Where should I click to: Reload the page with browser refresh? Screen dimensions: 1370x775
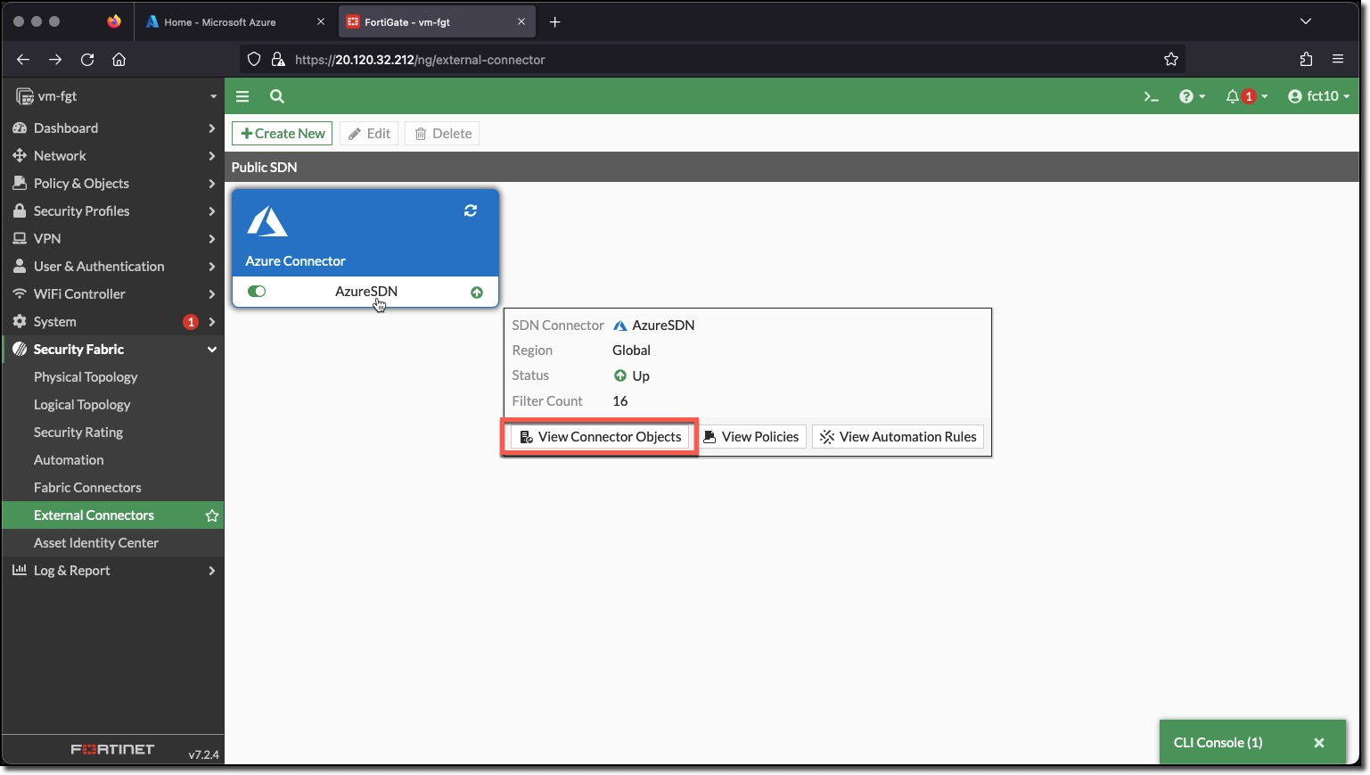coord(87,60)
